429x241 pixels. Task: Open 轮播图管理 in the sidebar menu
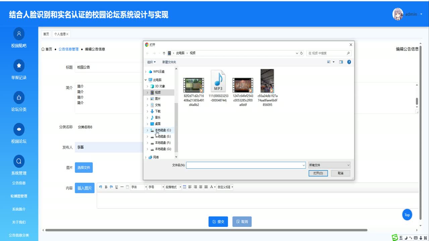(19, 196)
